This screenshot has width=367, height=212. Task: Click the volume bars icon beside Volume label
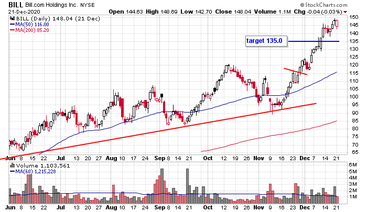pyautogui.click(x=13, y=166)
